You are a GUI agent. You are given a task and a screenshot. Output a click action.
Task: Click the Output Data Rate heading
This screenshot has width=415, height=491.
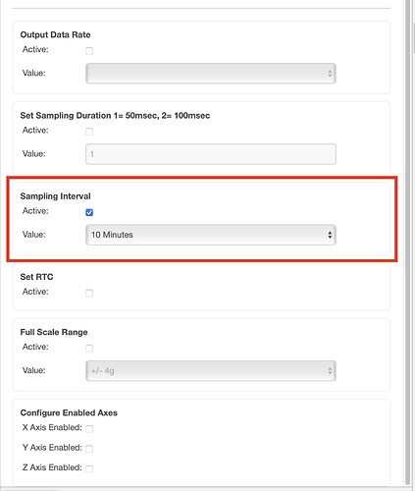[55, 34]
